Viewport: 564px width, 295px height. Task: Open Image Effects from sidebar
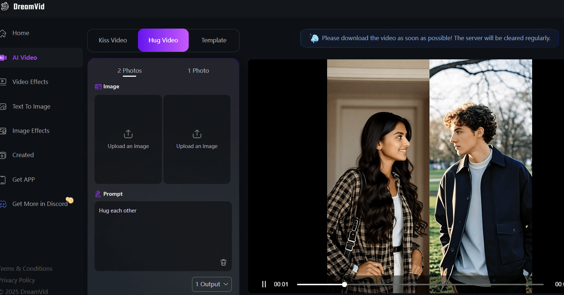pyautogui.click(x=31, y=131)
